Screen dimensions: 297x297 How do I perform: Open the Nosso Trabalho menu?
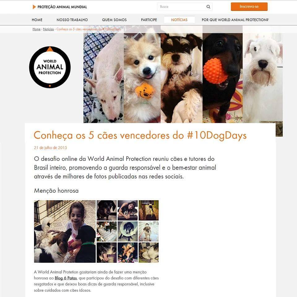pyautogui.click(x=72, y=20)
